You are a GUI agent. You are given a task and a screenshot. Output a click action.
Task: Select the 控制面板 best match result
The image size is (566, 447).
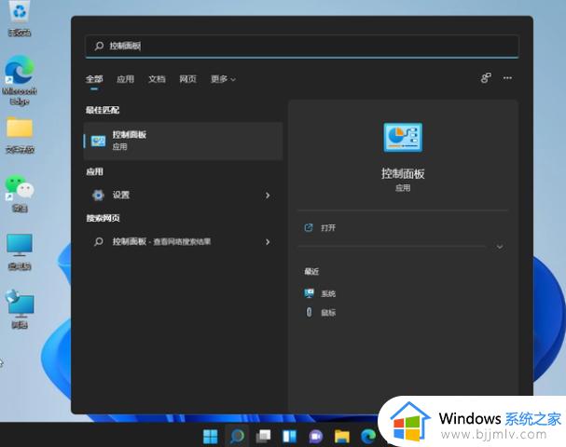pyautogui.click(x=183, y=141)
